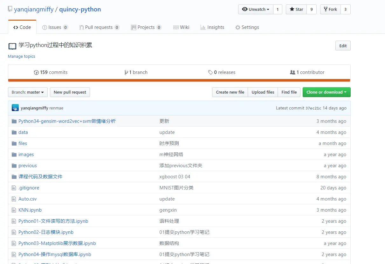Open the yanqiangmiffy owner link in the title
Viewport: 385px width, 264px height.
click(x=34, y=9)
